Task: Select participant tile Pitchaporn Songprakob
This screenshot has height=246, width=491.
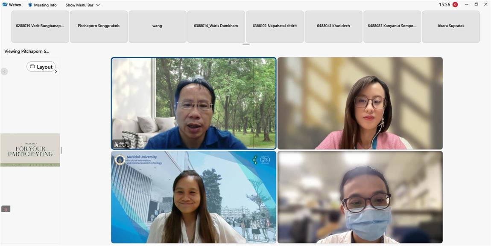Action: click(x=99, y=26)
